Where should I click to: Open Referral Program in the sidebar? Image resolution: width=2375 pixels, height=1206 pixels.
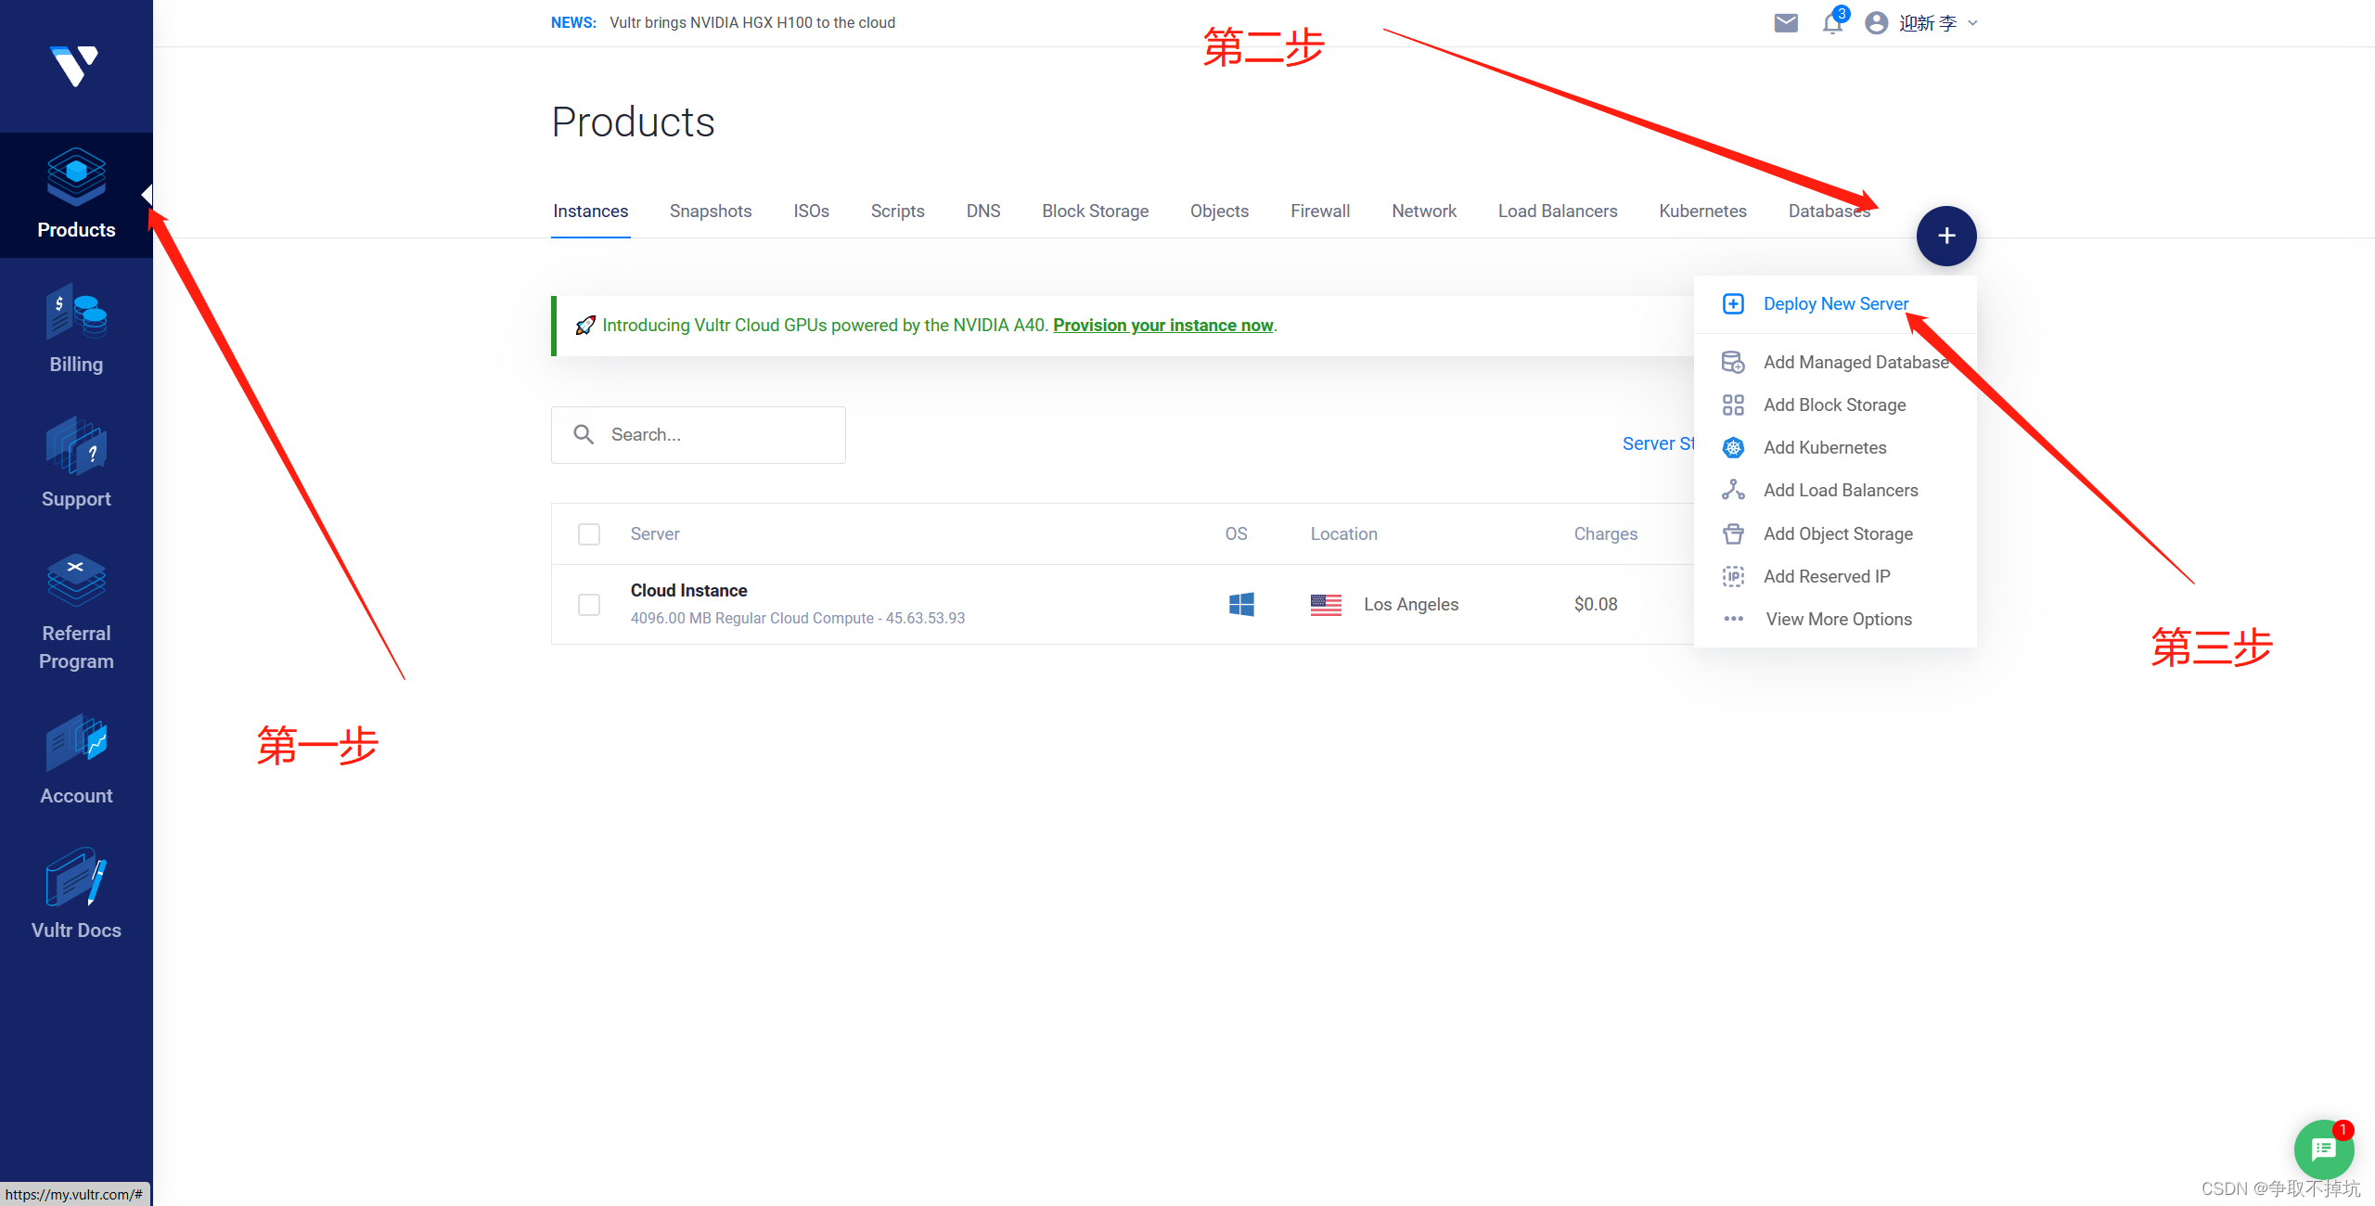[x=76, y=612]
